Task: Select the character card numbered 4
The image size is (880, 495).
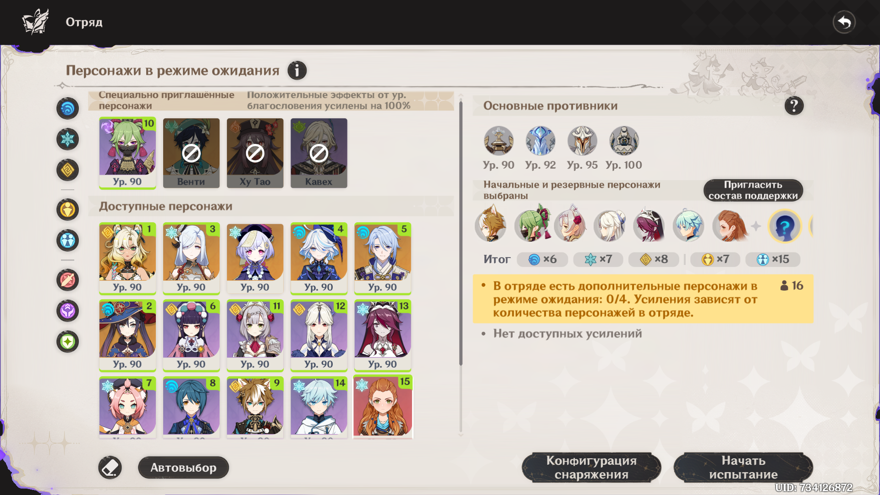Action: 319,258
